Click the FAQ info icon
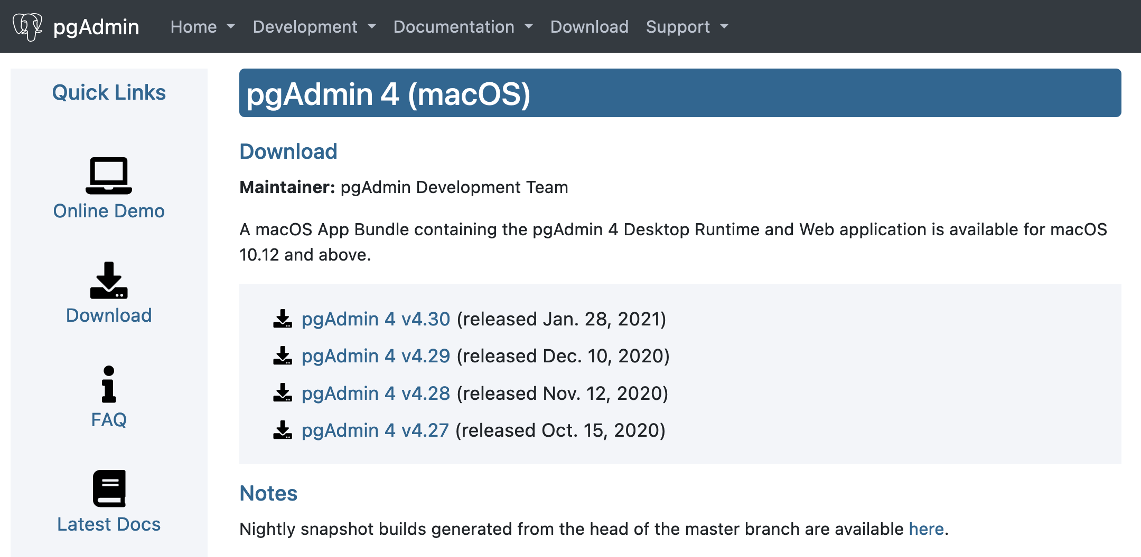Image resolution: width=1141 pixels, height=557 pixels. point(109,384)
